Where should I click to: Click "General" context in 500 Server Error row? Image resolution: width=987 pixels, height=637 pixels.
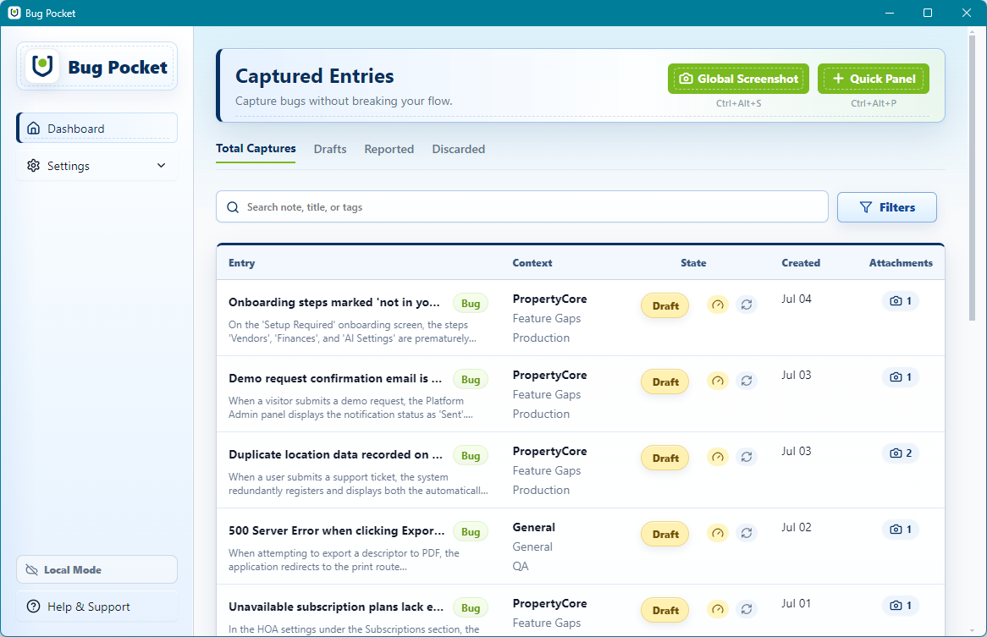tap(534, 527)
